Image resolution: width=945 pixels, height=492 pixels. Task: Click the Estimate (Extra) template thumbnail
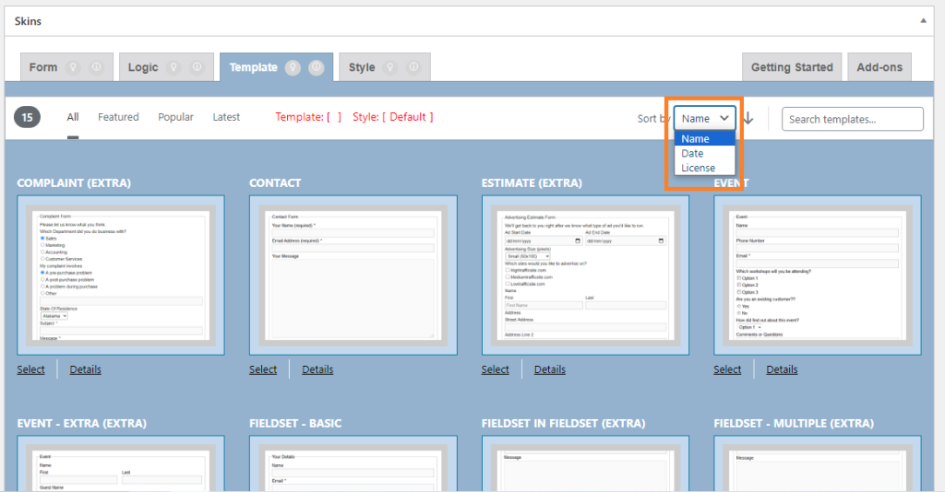coord(585,275)
